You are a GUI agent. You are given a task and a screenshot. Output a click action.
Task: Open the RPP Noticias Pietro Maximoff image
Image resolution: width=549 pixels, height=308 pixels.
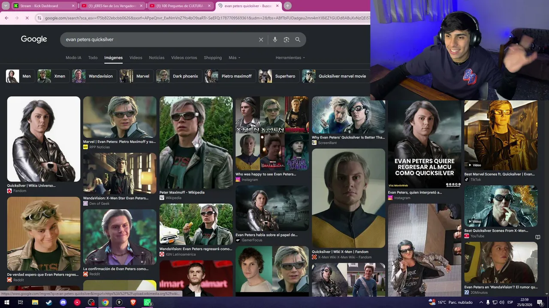(120, 117)
